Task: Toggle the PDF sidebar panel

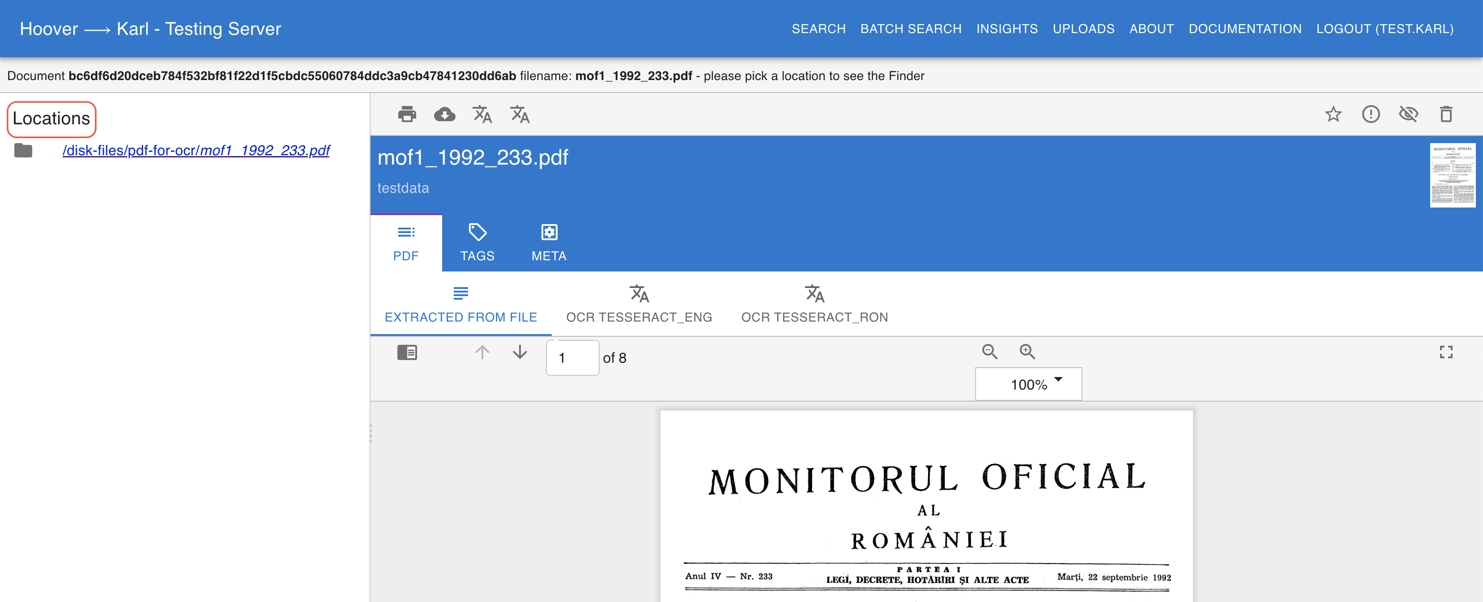Action: tap(406, 352)
